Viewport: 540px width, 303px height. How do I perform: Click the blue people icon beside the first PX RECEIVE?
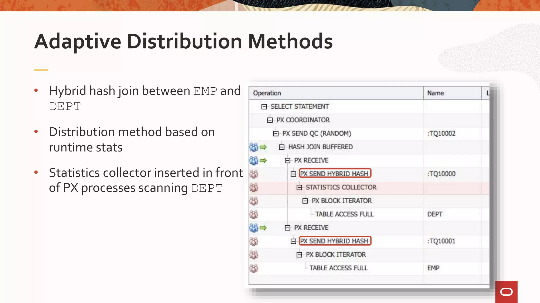254,160
